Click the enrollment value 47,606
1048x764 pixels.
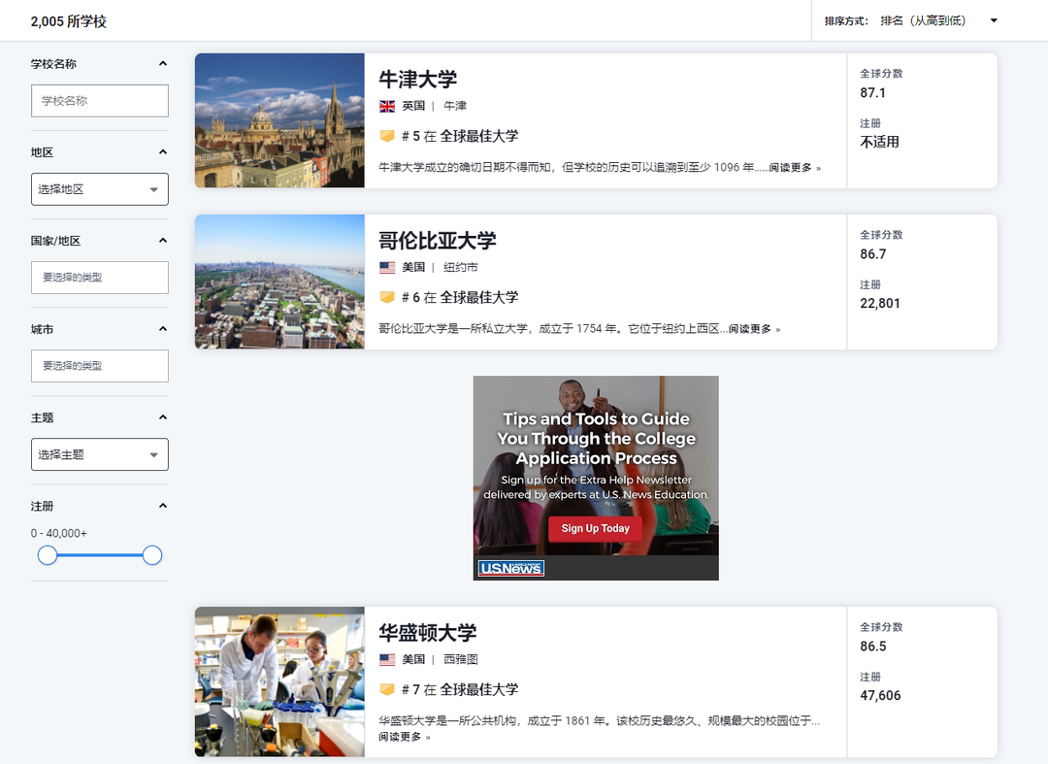coord(880,696)
